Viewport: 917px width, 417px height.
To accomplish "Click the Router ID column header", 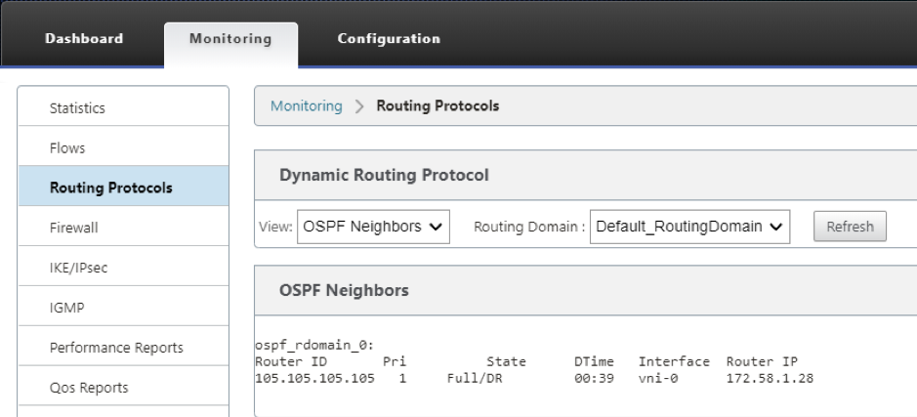I will coord(291,361).
